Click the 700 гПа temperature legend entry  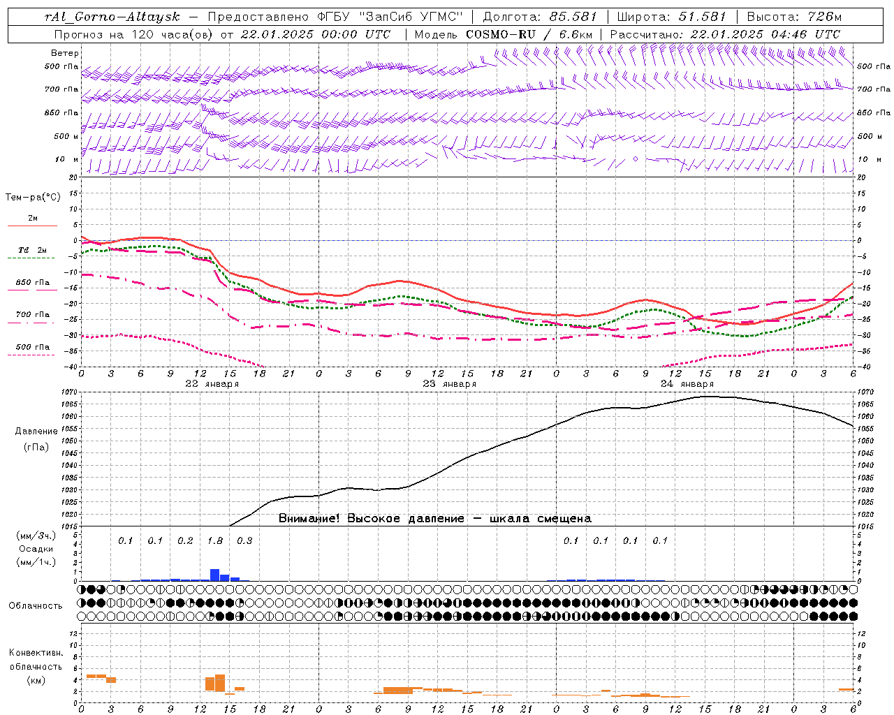(33, 315)
